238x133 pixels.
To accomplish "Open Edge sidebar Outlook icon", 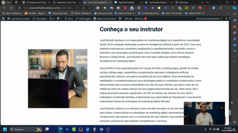I will pyautogui.click(x=235, y=45).
